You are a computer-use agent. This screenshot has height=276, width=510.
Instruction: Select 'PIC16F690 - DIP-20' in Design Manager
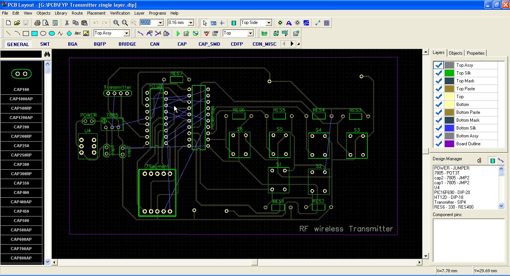coord(452,192)
